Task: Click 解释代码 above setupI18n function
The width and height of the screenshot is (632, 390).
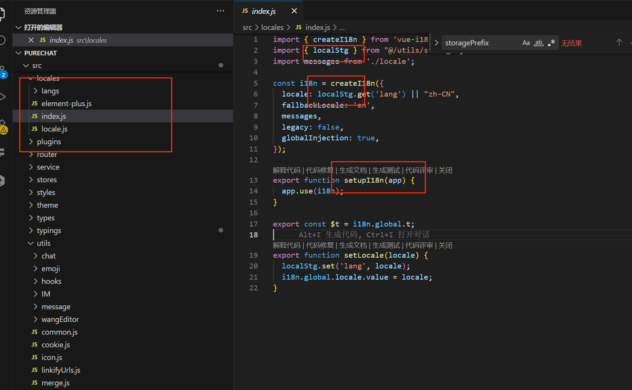Action: tap(287, 170)
